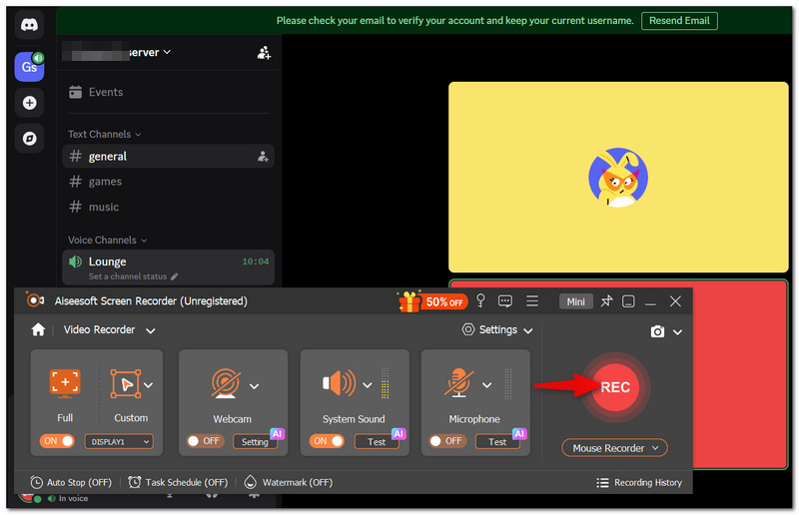Open the Aiseesoft feedback chat icon
This screenshot has height=515, width=799.
pos(505,301)
